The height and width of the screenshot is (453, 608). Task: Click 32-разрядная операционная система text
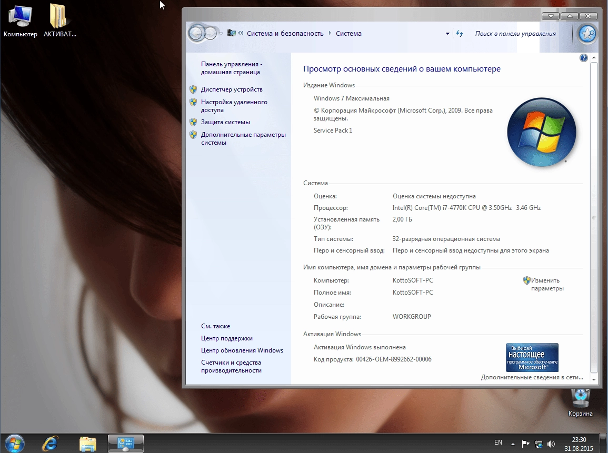(x=446, y=239)
